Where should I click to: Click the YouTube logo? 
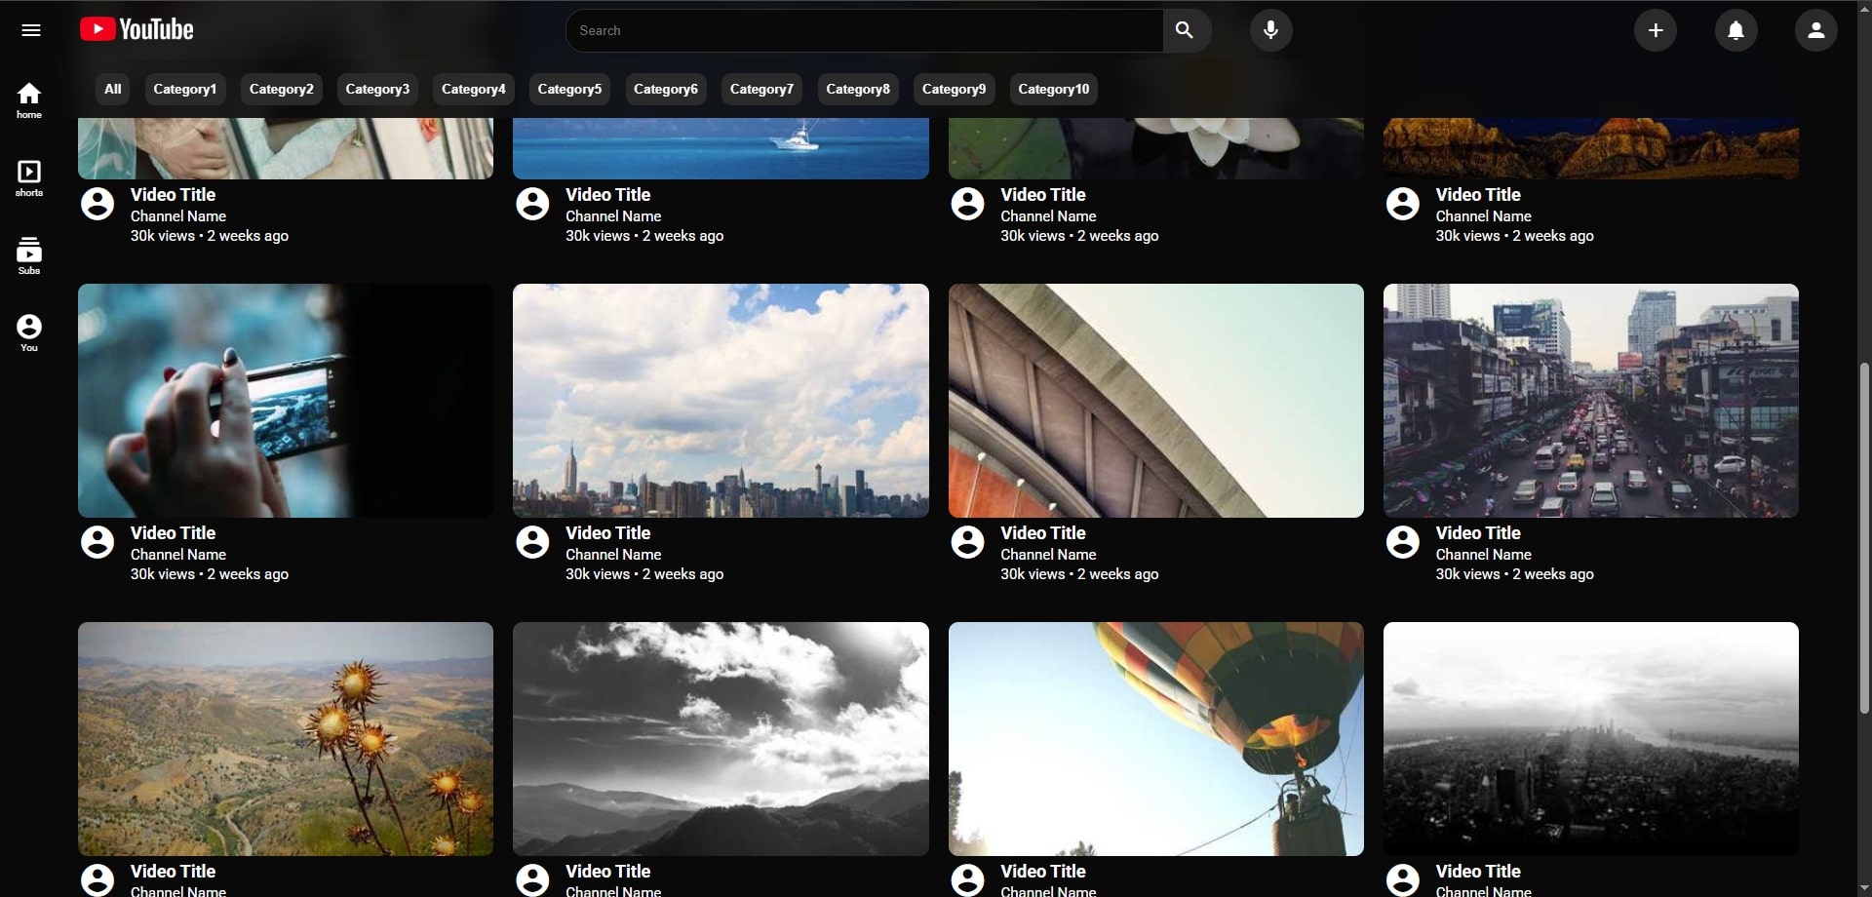coord(136,30)
